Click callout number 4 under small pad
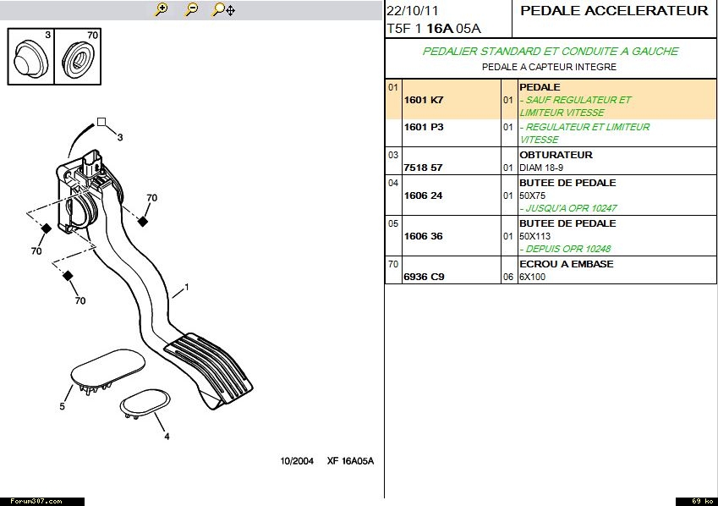The width and height of the screenshot is (718, 506). [x=167, y=436]
